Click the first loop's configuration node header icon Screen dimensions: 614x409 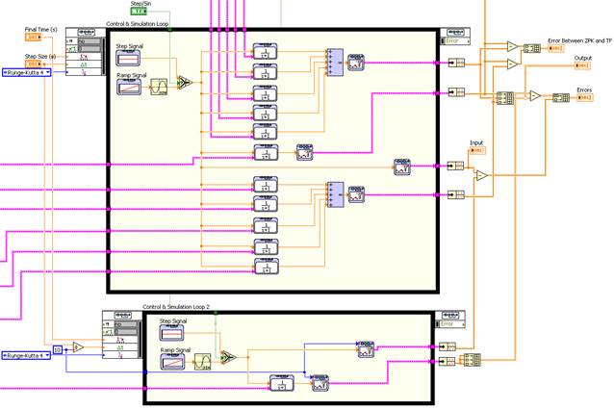[86, 32]
